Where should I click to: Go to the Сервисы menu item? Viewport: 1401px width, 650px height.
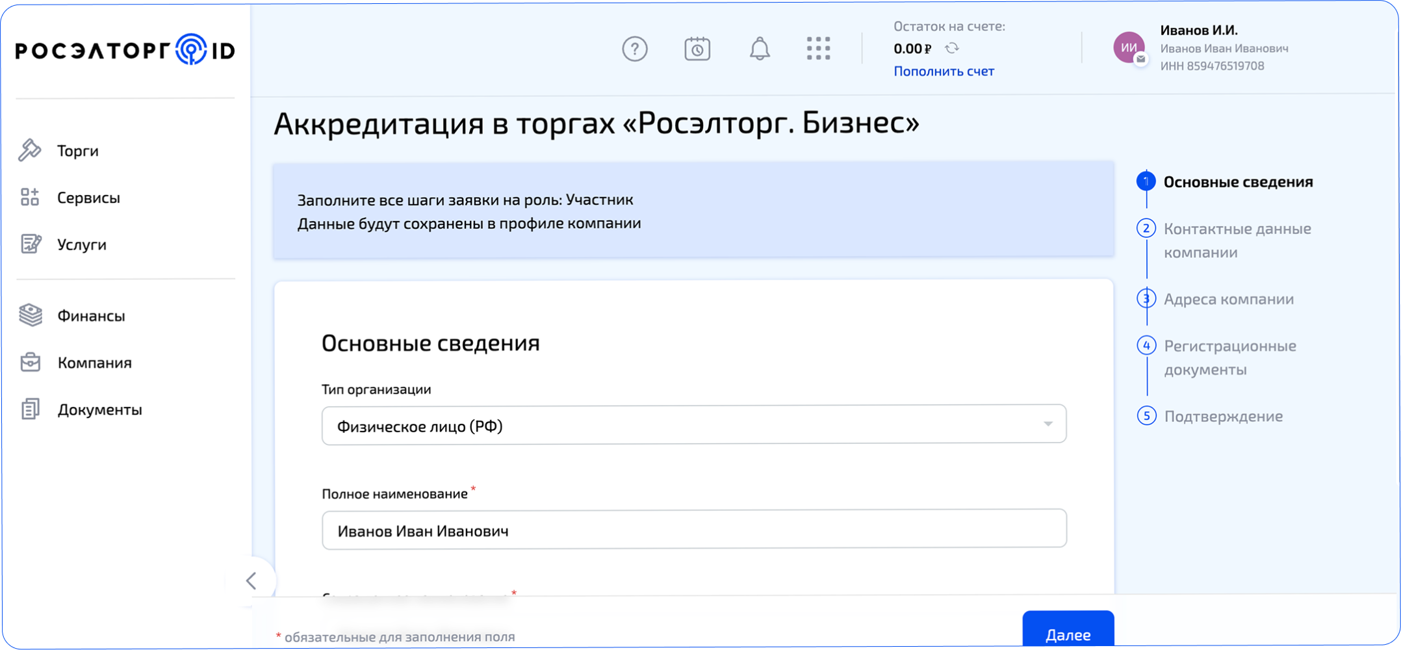point(88,198)
